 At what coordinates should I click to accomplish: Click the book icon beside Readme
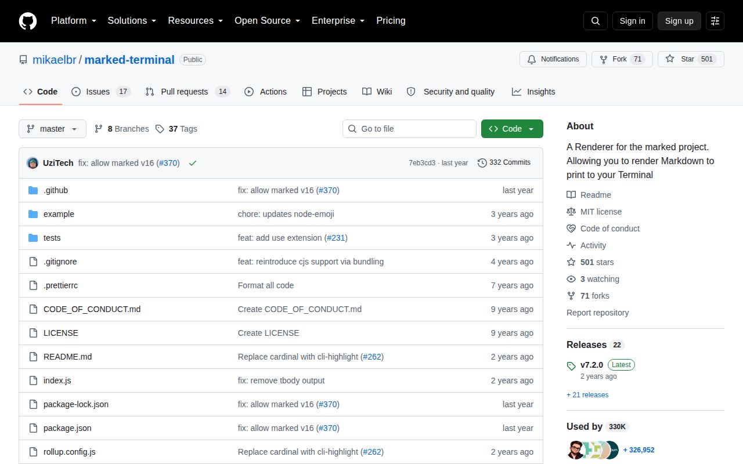[571, 195]
